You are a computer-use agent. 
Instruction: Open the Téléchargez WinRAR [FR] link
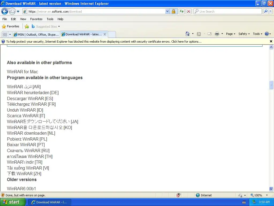[x=31, y=104]
